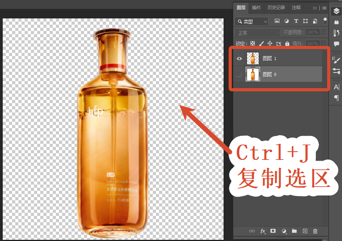Switch to the 注释 tab
342x241 pixels.
[x=296, y=8]
